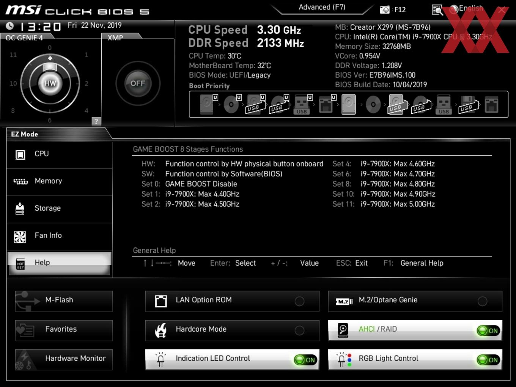
Task: Open Hardware Monitor
Action: 64,360
